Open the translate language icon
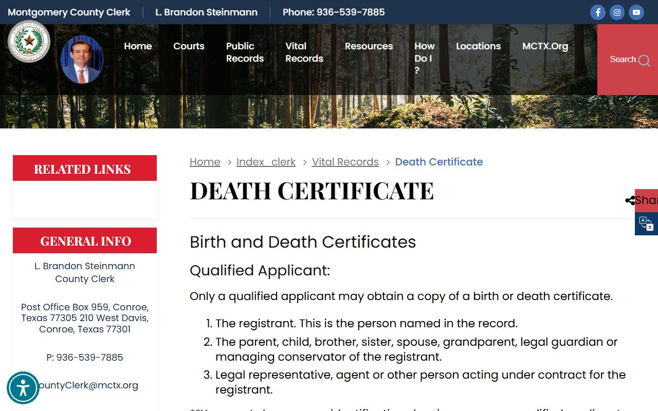 [646, 223]
